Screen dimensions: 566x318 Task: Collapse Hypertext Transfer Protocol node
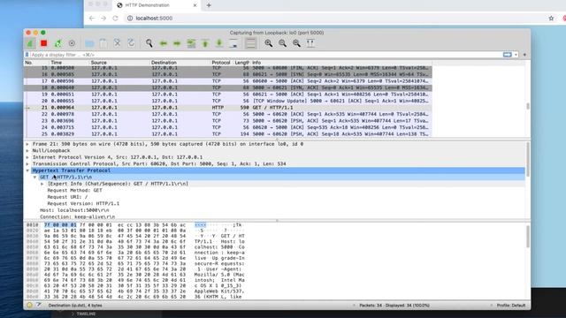(x=27, y=170)
